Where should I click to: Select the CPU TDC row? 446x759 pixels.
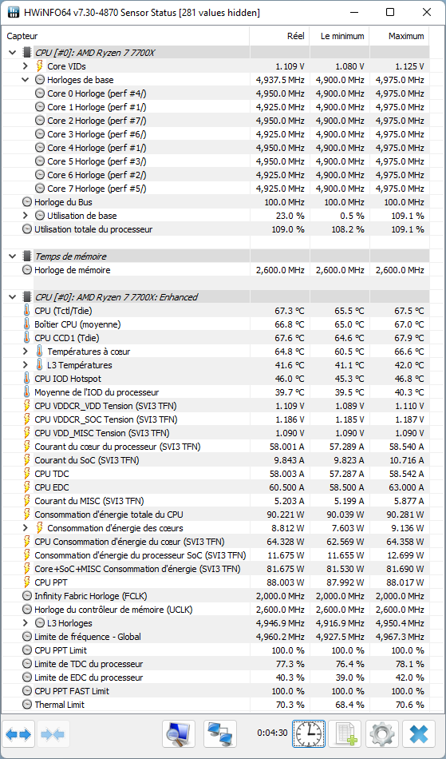click(216, 474)
